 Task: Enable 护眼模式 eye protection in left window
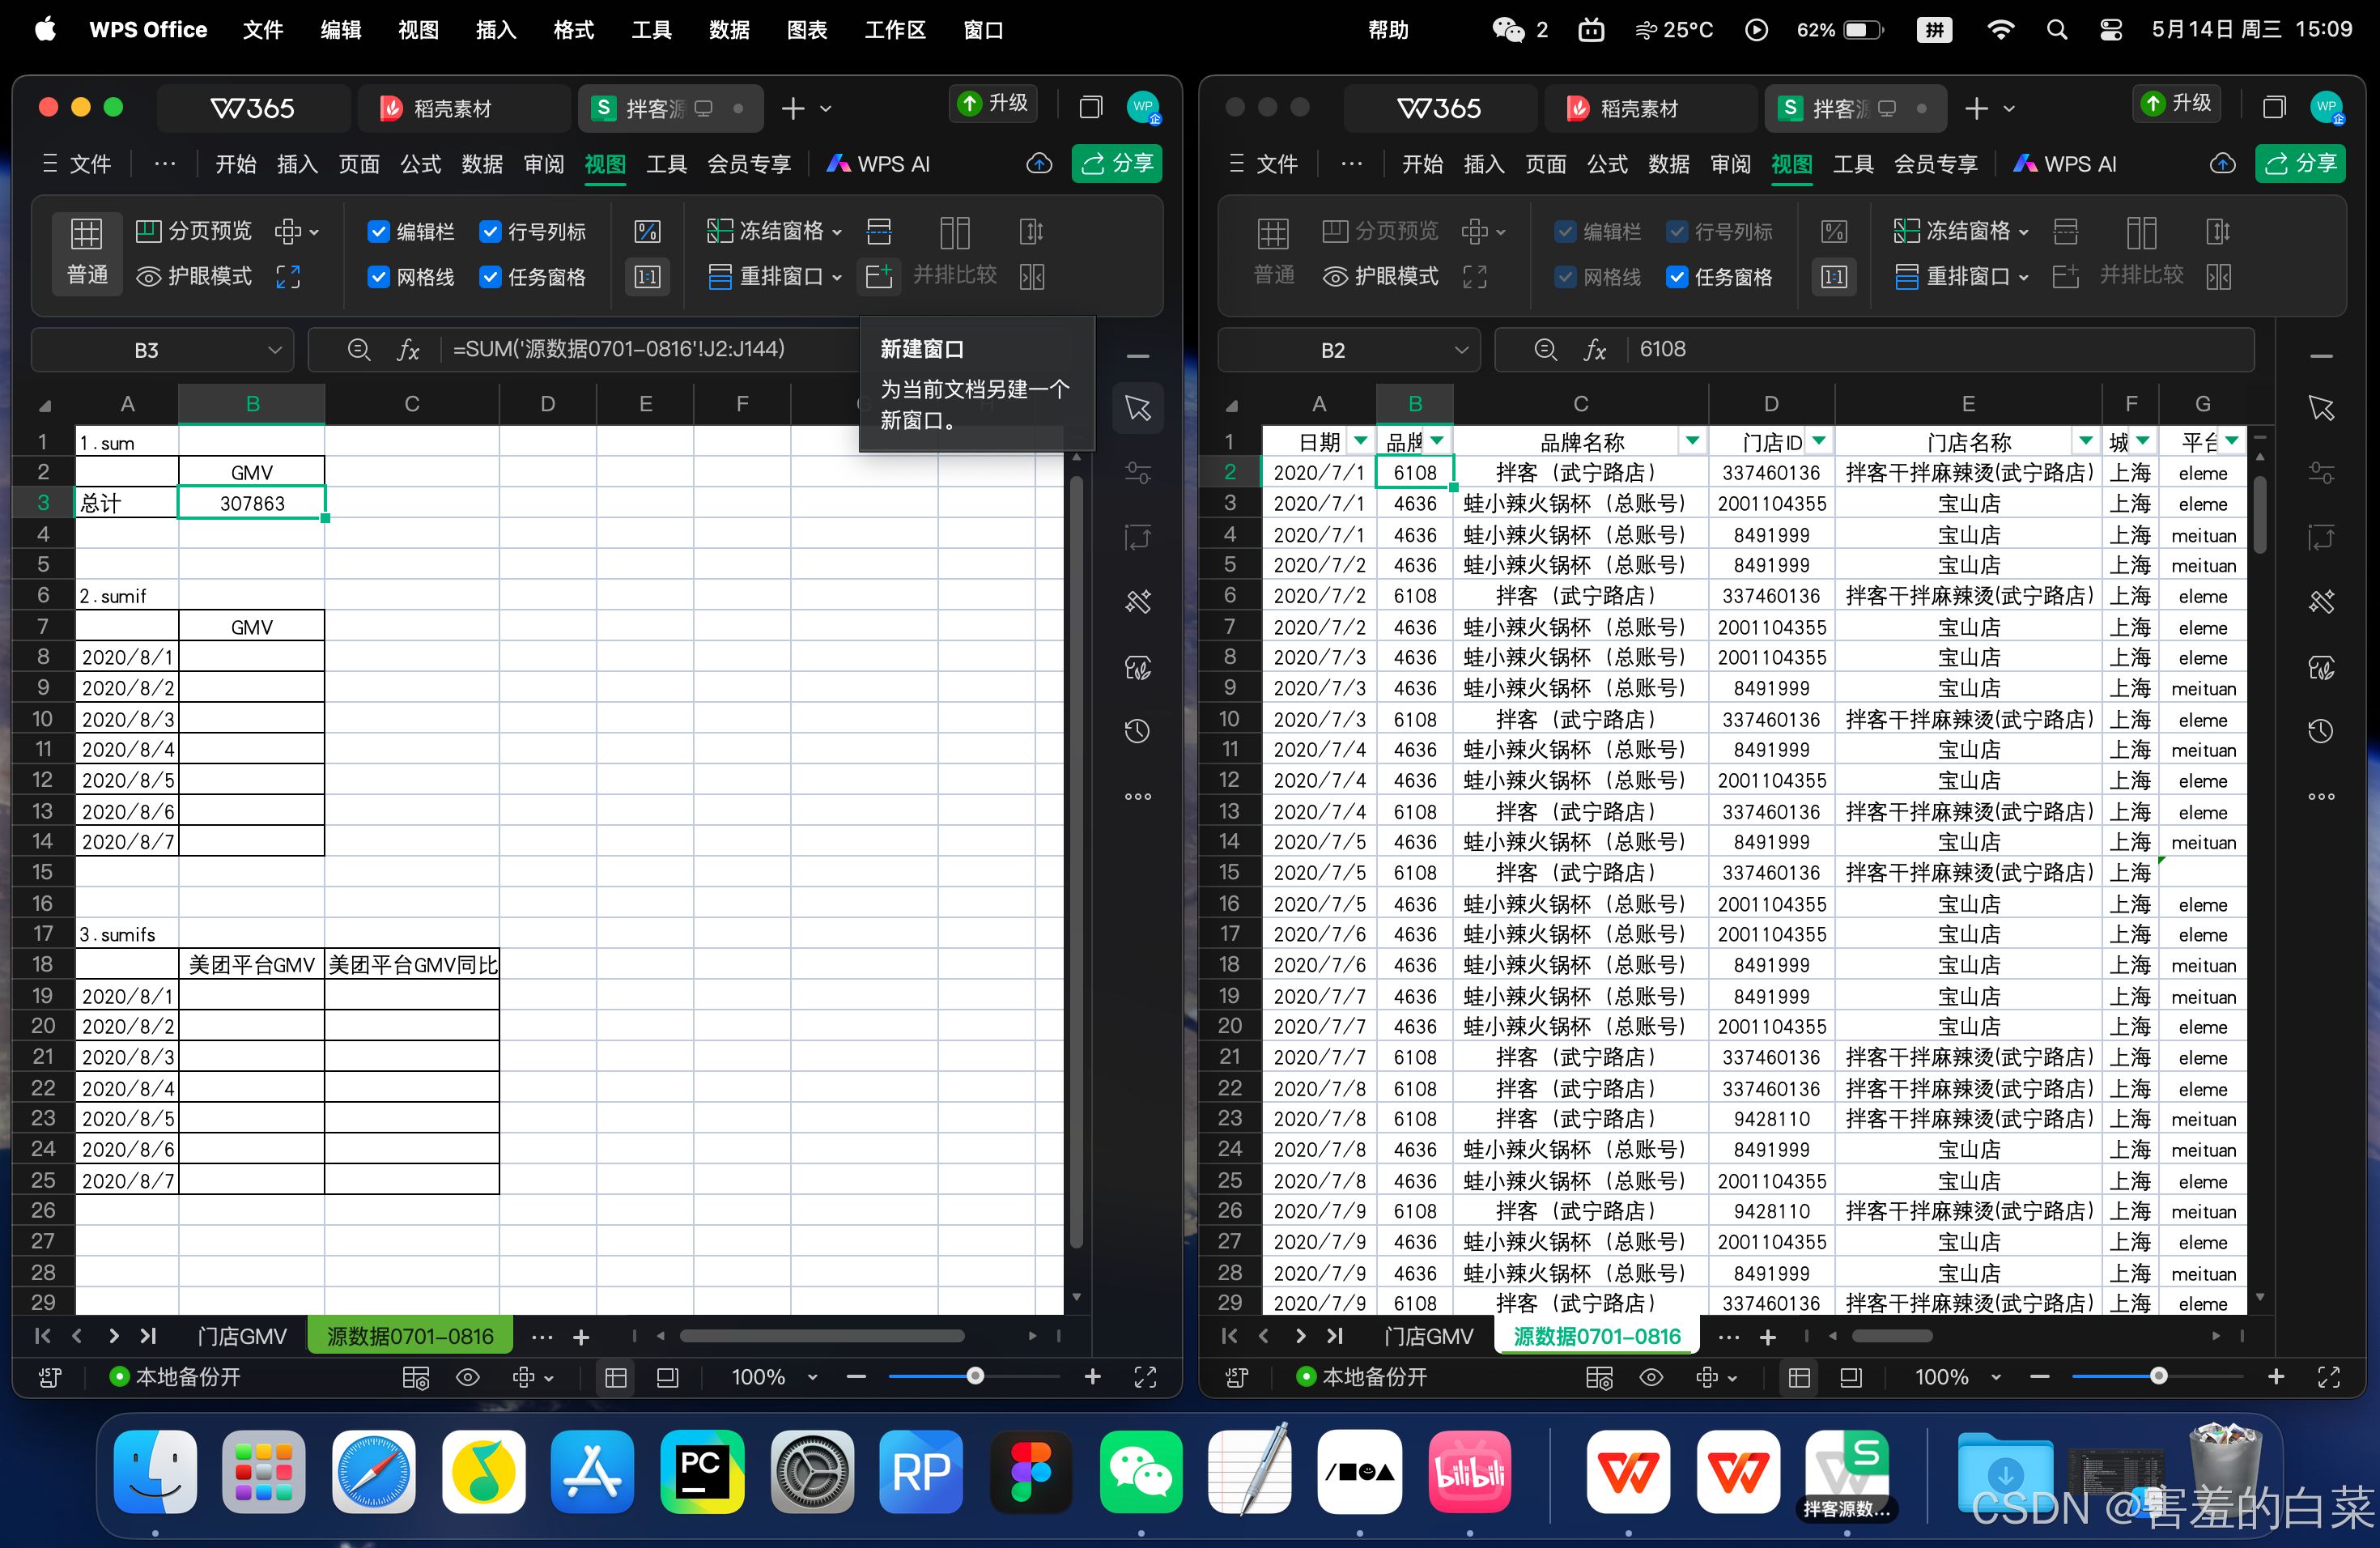point(194,276)
